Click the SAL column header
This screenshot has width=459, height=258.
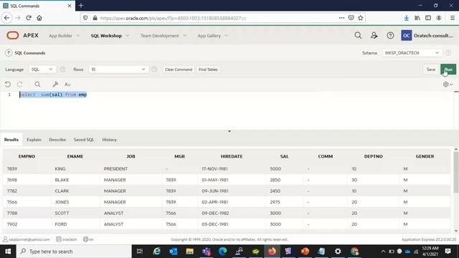[284, 156]
